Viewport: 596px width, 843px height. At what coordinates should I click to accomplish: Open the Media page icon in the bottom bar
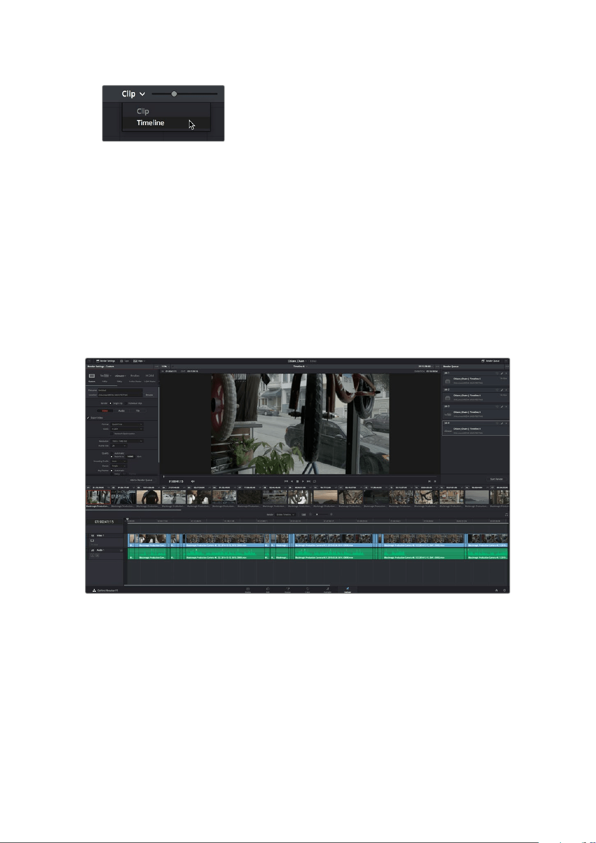pyautogui.click(x=248, y=590)
